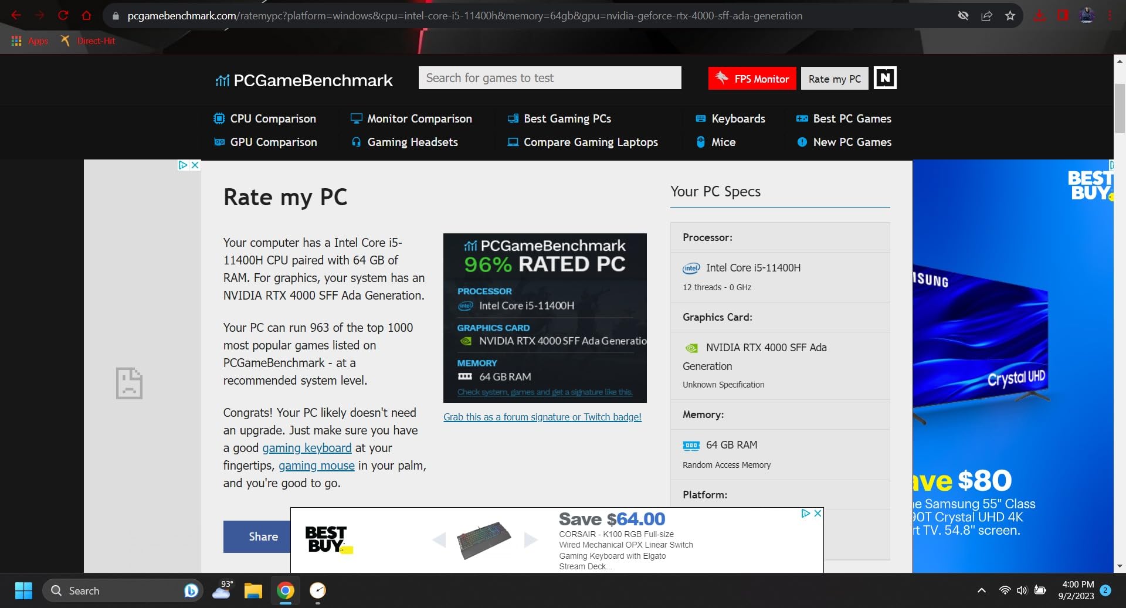Click the Bing icon in taskbar search
This screenshot has width=1126, height=608.
point(191,590)
